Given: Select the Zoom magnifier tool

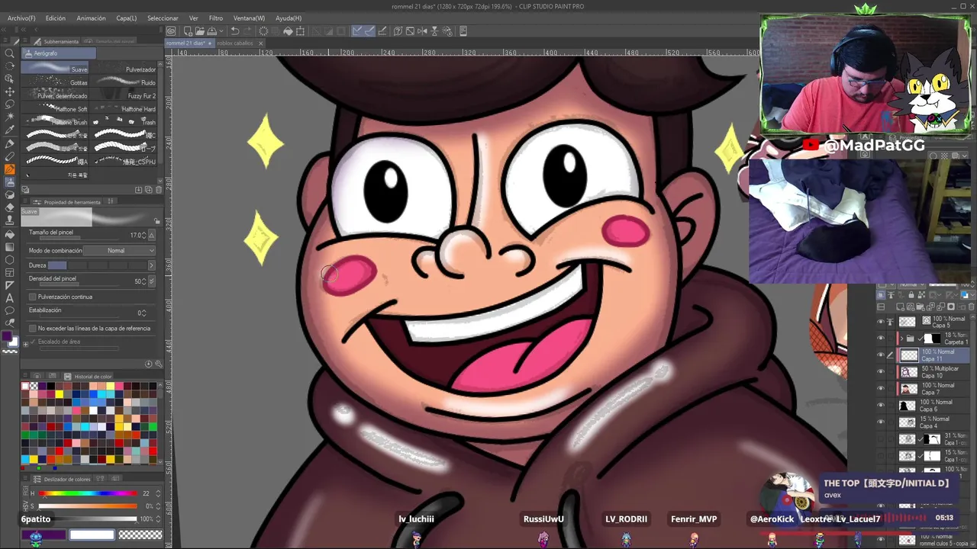Looking at the screenshot, I should pos(10,53).
